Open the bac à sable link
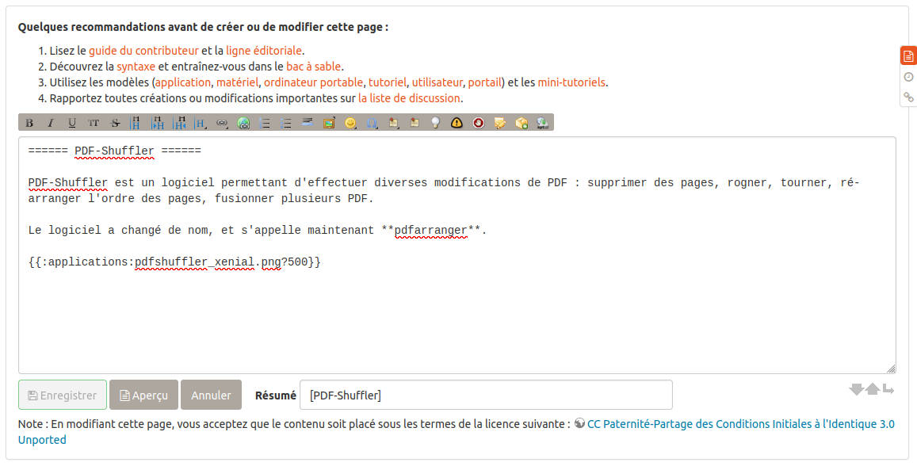 tap(314, 67)
